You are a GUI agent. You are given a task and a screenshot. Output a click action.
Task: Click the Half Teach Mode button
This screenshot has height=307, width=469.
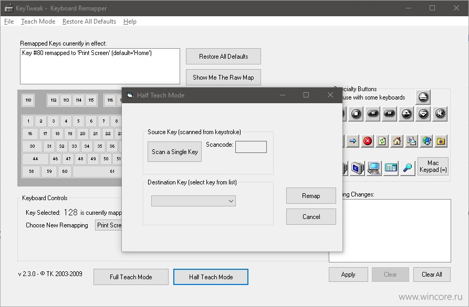tap(211, 277)
